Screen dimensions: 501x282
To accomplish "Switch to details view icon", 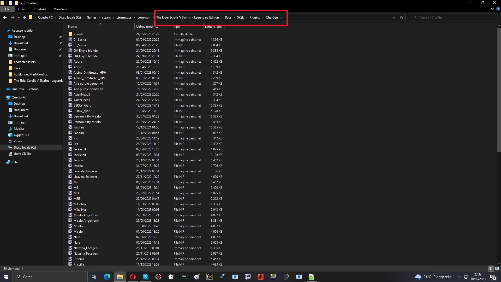I will coord(491,268).
